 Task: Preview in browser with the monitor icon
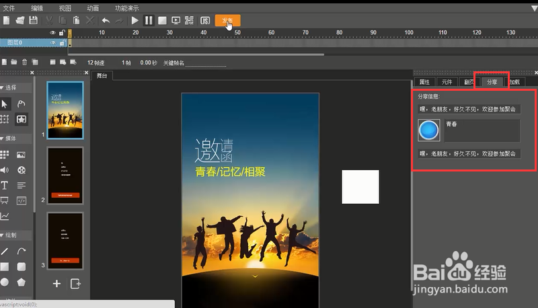point(176,21)
